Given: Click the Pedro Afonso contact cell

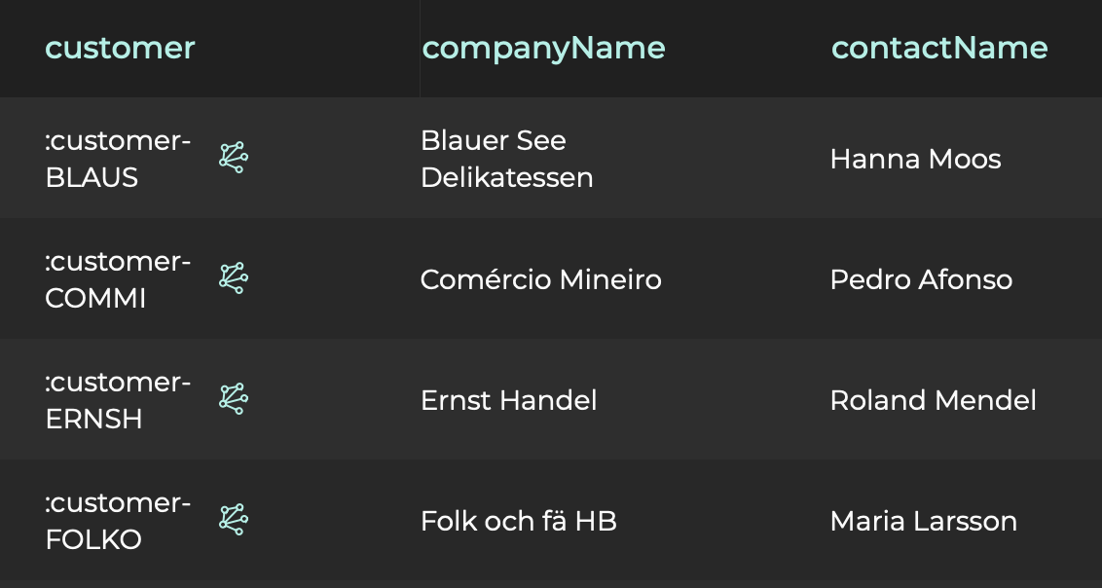Looking at the screenshot, I should tap(921, 280).
